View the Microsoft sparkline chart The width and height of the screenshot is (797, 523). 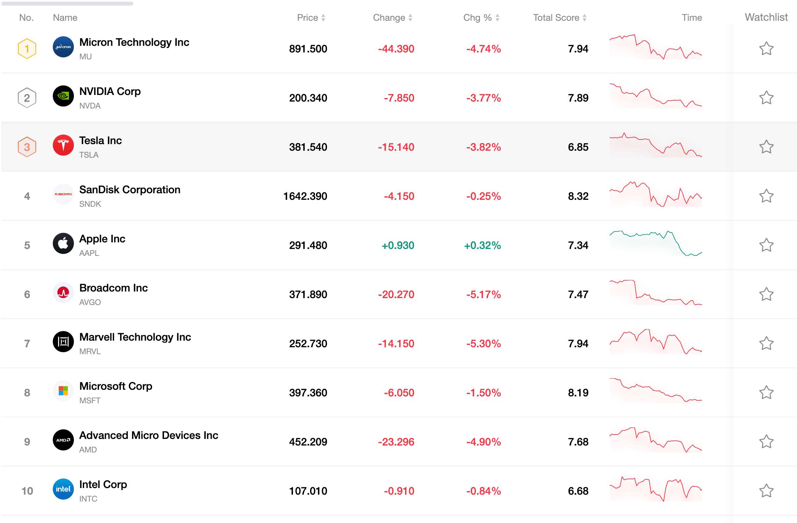[x=655, y=390]
